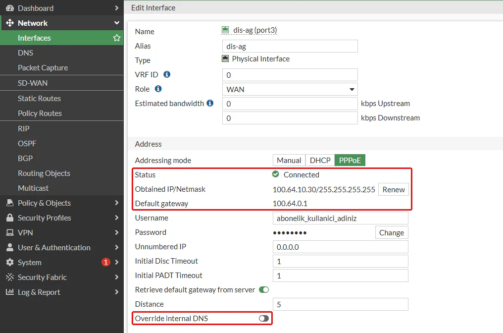The height and width of the screenshot is (333, 503).
Task: Expand the Security Fabric chevron
Action: coord(117,277)
